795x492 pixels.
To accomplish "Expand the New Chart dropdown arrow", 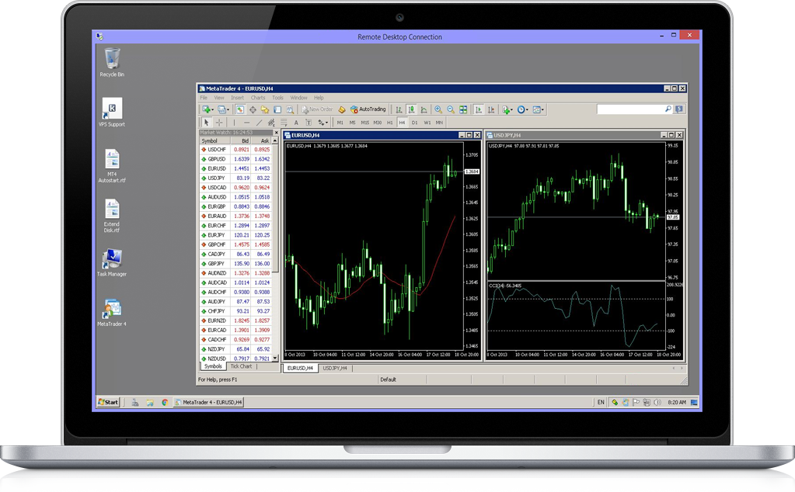I will click(212, 110).
